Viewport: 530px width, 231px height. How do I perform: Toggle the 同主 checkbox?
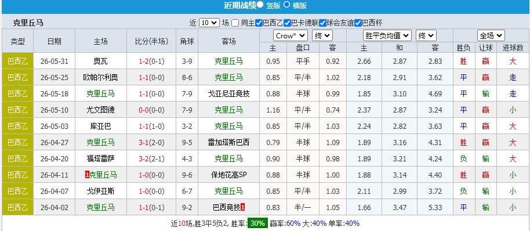click(235, 23)
